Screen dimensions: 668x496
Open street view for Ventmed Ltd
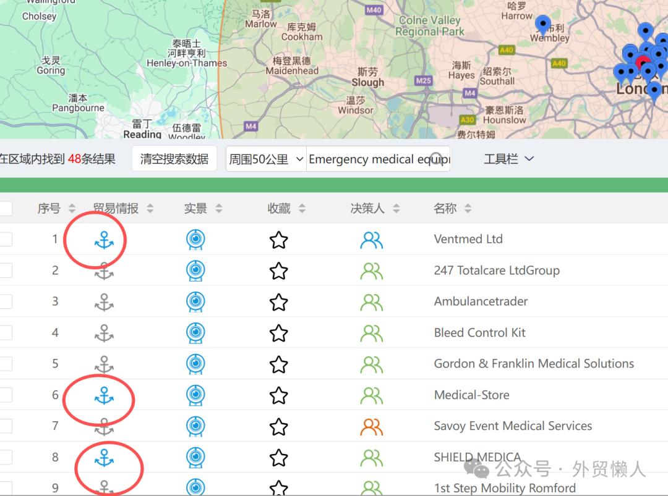[195, 240]
